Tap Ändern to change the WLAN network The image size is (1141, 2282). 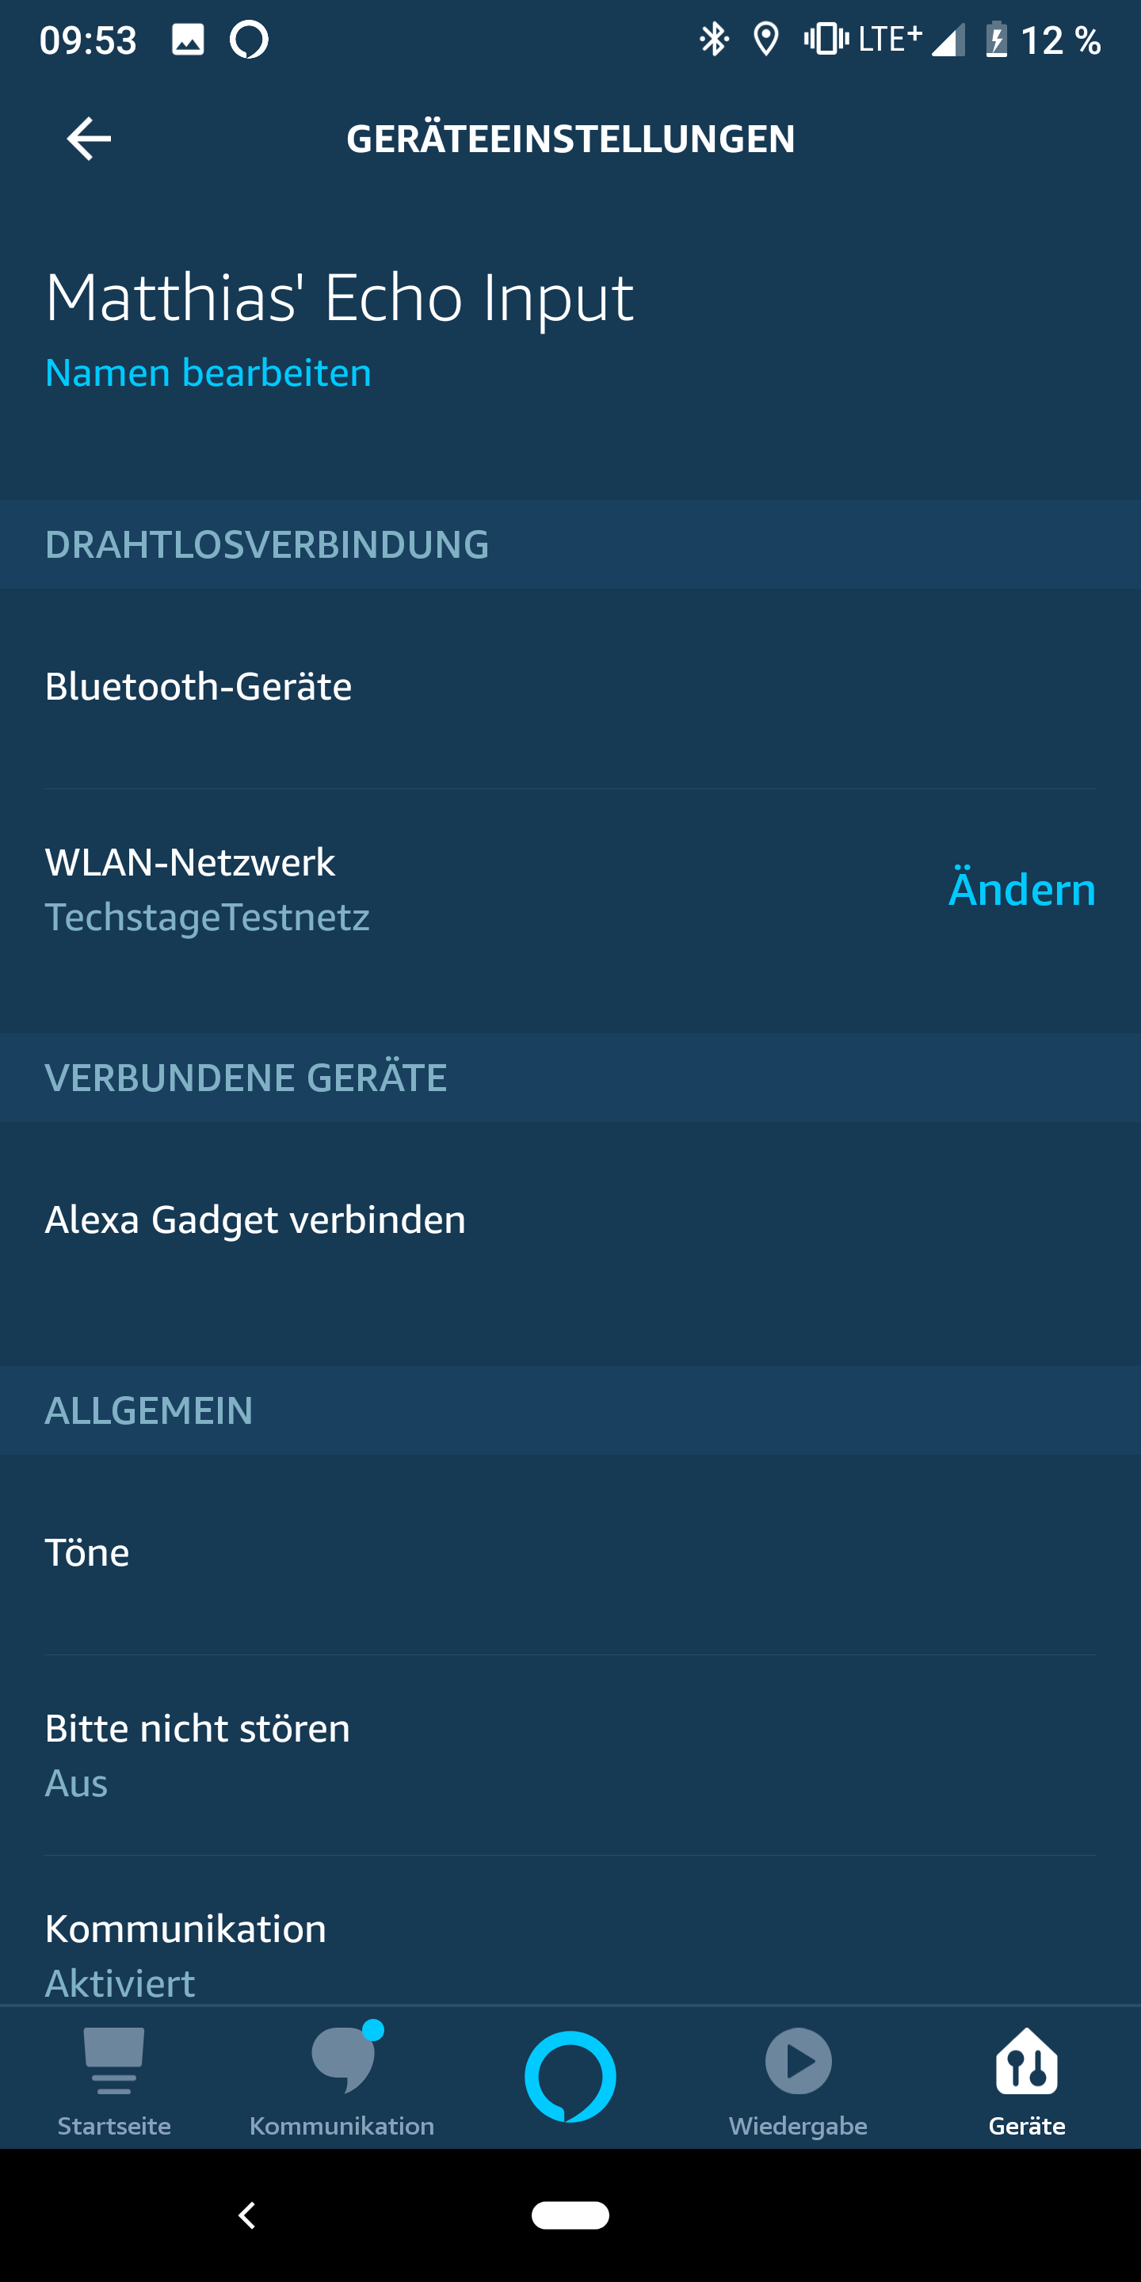[1021, 889]
